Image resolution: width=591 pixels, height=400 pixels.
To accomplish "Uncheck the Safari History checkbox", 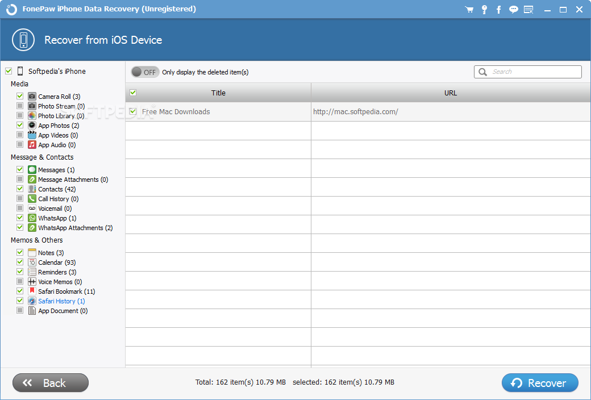I will point(20,301).
